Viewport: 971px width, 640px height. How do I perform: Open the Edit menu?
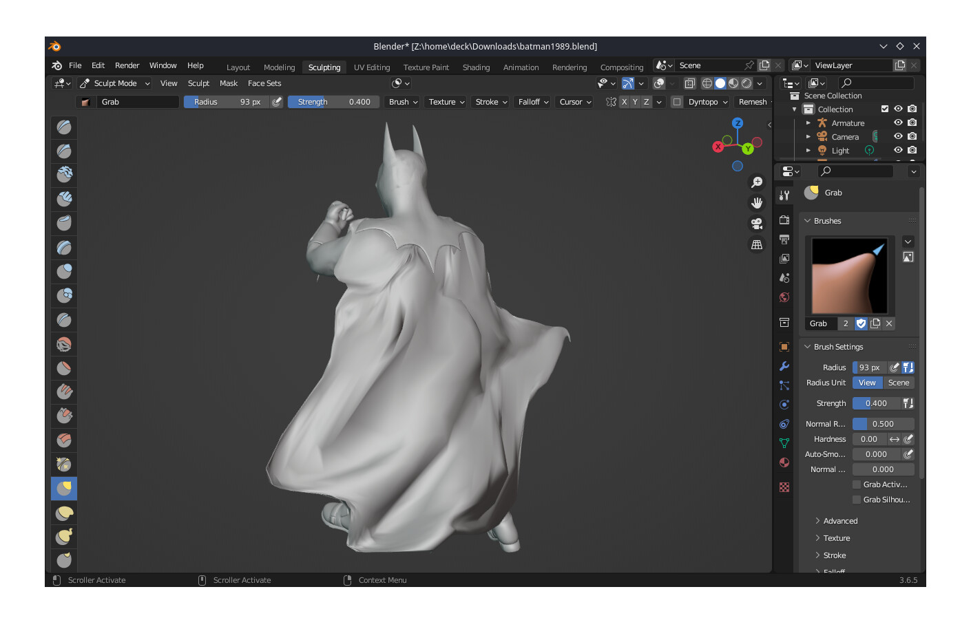point(98,65)
